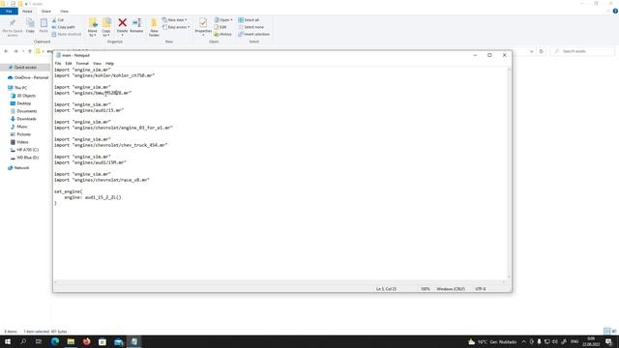
Task: Click the Explorer Back navigation arrow
Action: [x=6, y=51]
